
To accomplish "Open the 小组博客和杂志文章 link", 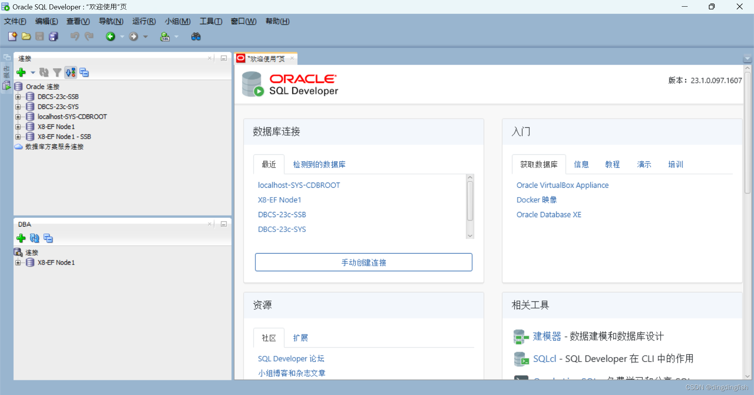I will point(292,373).
